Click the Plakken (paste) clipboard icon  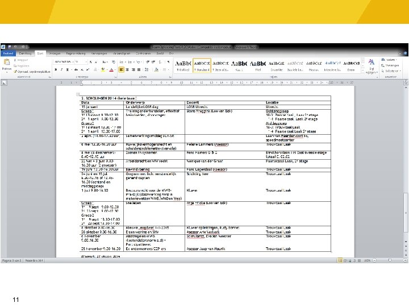pos(6,63)
